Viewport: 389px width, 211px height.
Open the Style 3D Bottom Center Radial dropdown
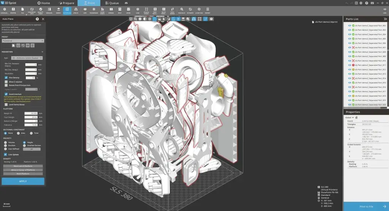(x=27, y=58)
